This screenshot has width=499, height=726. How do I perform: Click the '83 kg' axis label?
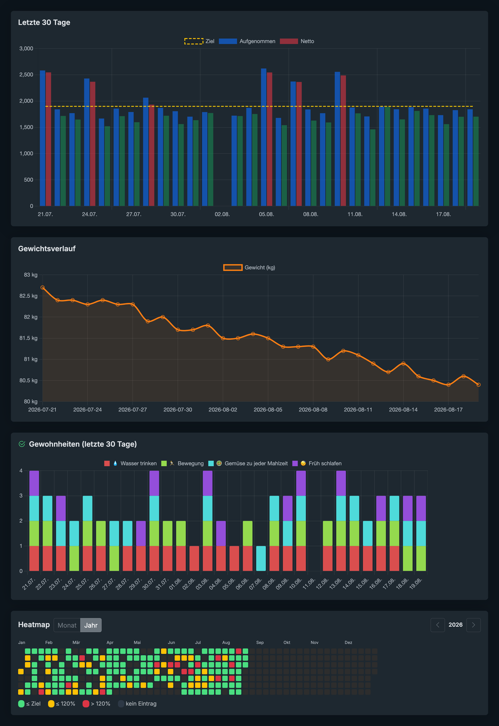coord(31,275)
